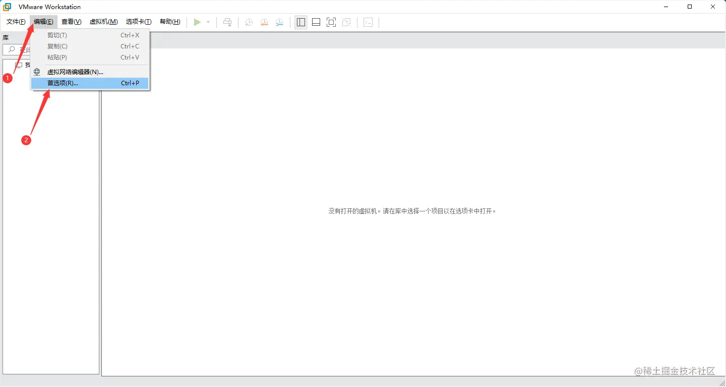The height and width of the screenshot is (387, 726).
Task: Open the 帮助(H) menu
Action: [170, 22]
